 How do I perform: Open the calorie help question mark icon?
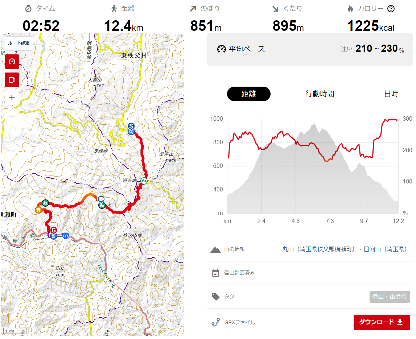click(391, 9)
